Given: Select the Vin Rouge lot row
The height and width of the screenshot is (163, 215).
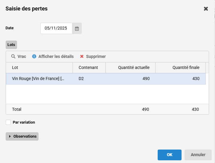Looking at the screenshot, I should 38,79.
